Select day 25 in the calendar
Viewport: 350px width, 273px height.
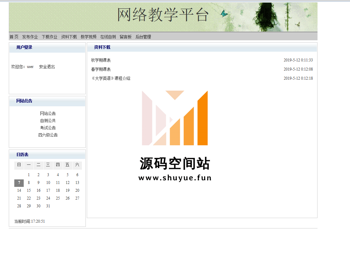(x=58, y=198)
